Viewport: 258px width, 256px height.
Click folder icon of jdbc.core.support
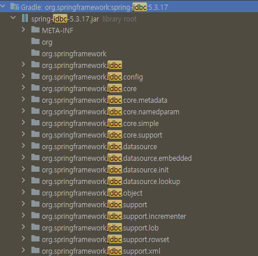pyautogui.click(x=35, y=134)
